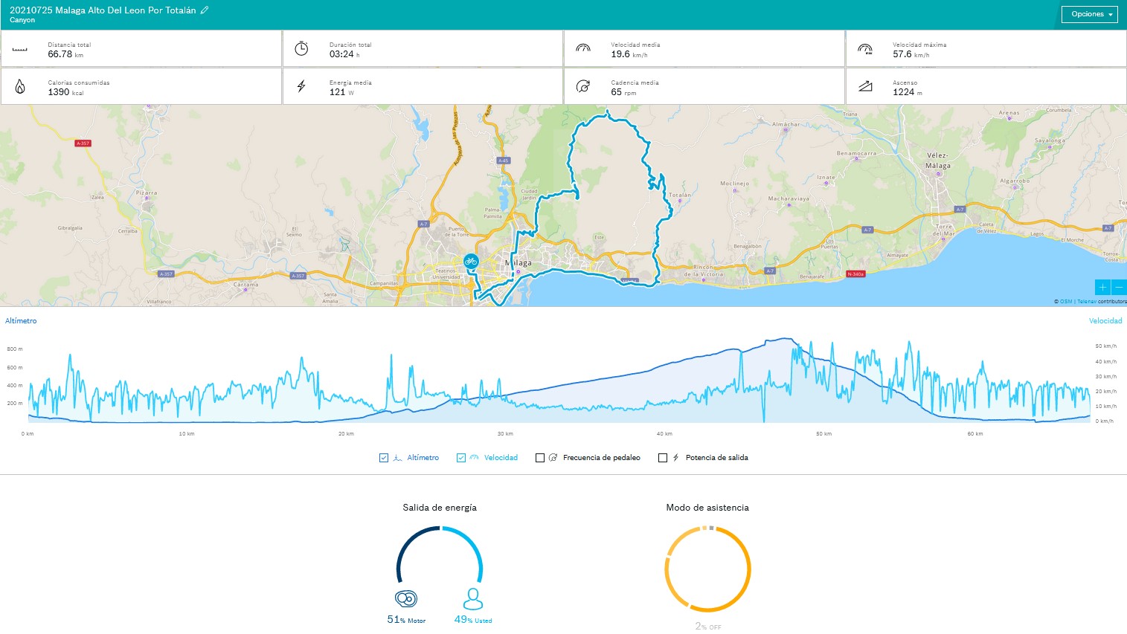
Task: Click the pencil icon to edit ride title
Action: (205, 10)
